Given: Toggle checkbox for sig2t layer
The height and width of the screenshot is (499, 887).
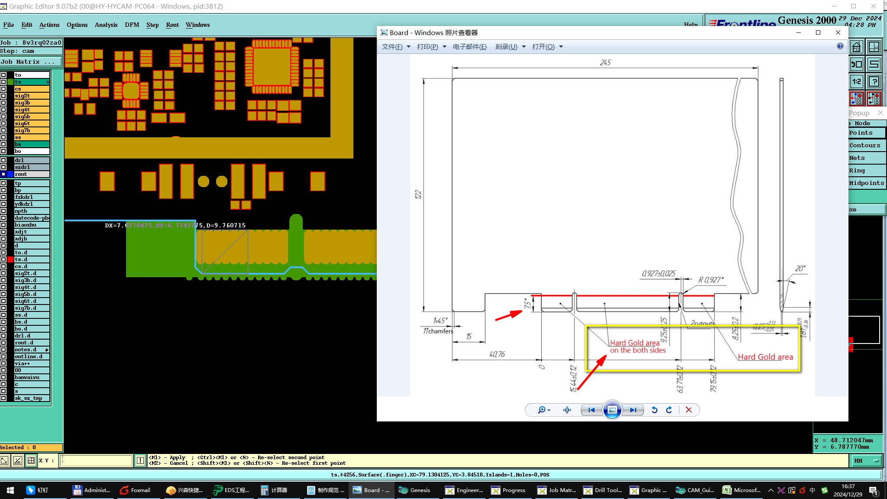Looking at the screenshot, I should coord(3,96).
